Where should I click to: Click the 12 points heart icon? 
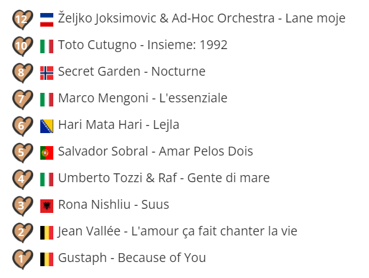coord(23,20)
